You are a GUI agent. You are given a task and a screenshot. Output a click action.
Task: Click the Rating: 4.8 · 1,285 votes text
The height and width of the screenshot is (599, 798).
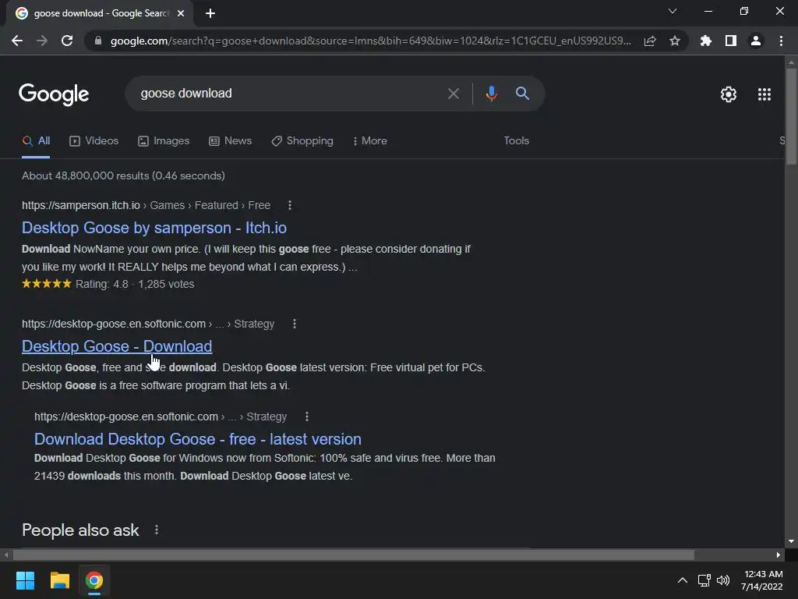135,284
